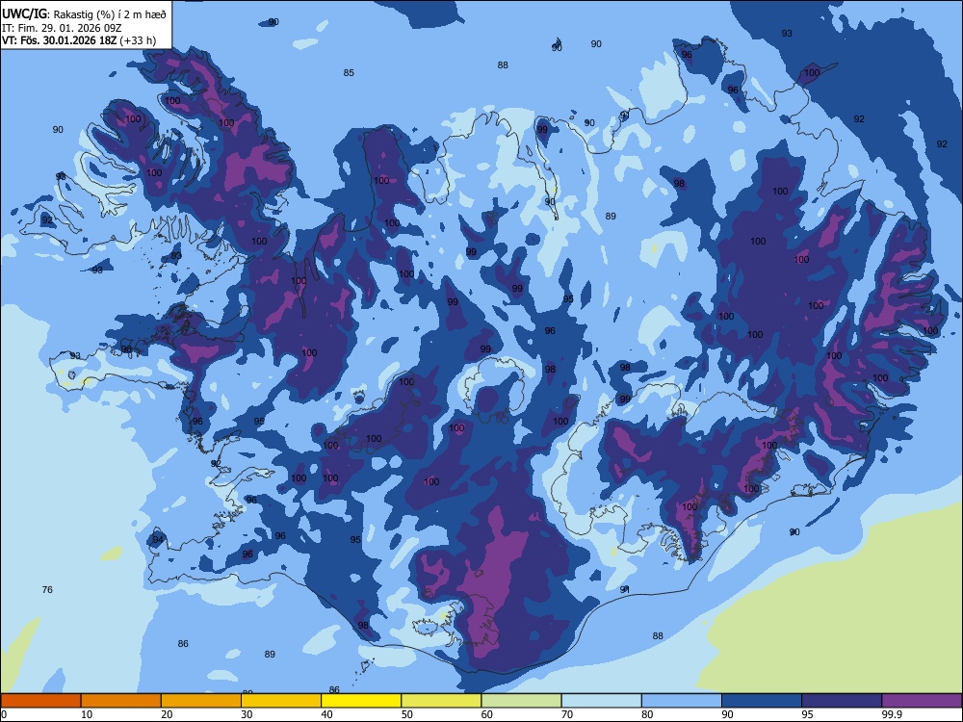Click the legend scale label '60'
This screenshot has width=963, height=722.
pyautogui.click(x=487, y=714)
